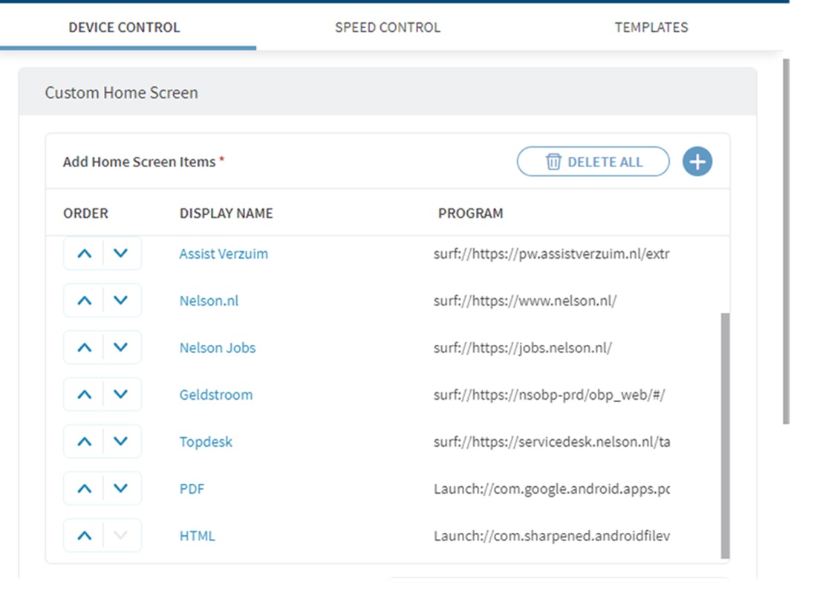This screenshot has height=608, width=814.
Task: Move Assist Verzuim up with arrow
Action: 84,253
